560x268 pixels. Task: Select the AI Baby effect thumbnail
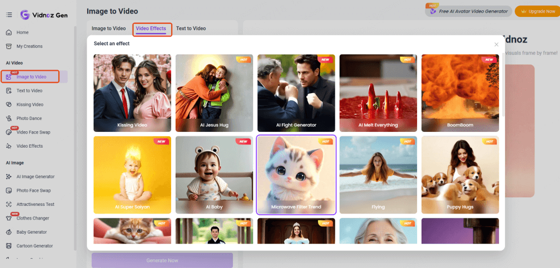click(214, 175)
